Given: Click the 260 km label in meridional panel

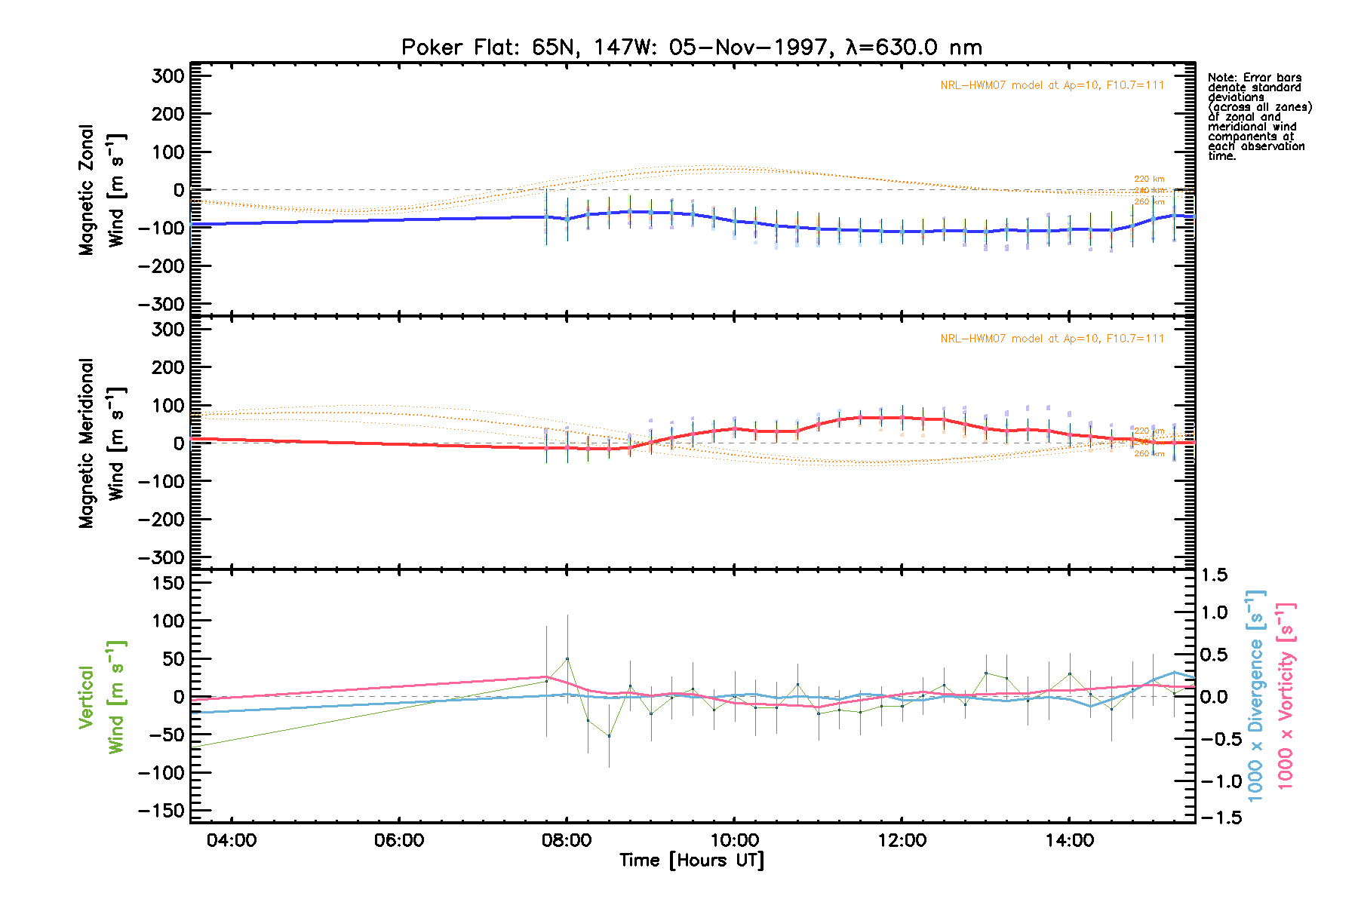Looking at the screenshot, I should click(1149, 454).
